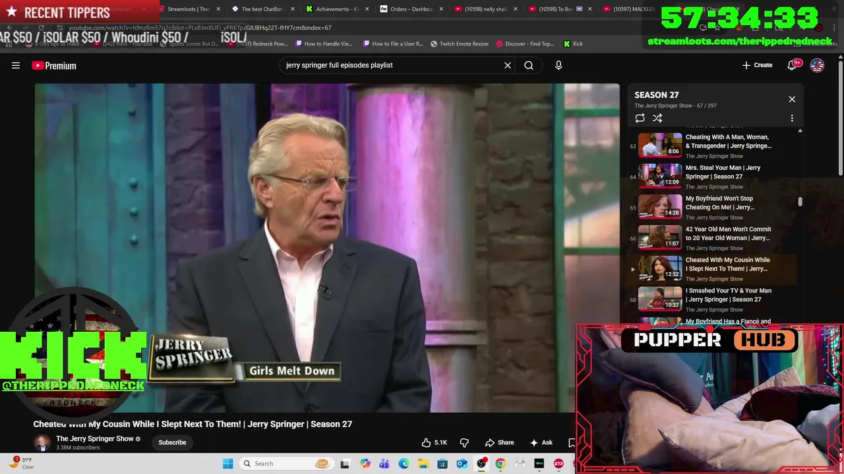Click the Jerry Springer video player

327,248
